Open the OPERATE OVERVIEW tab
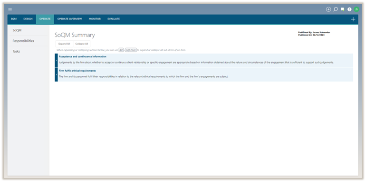The width and height of the screenshot is (366, 182). tap(69, 19)
